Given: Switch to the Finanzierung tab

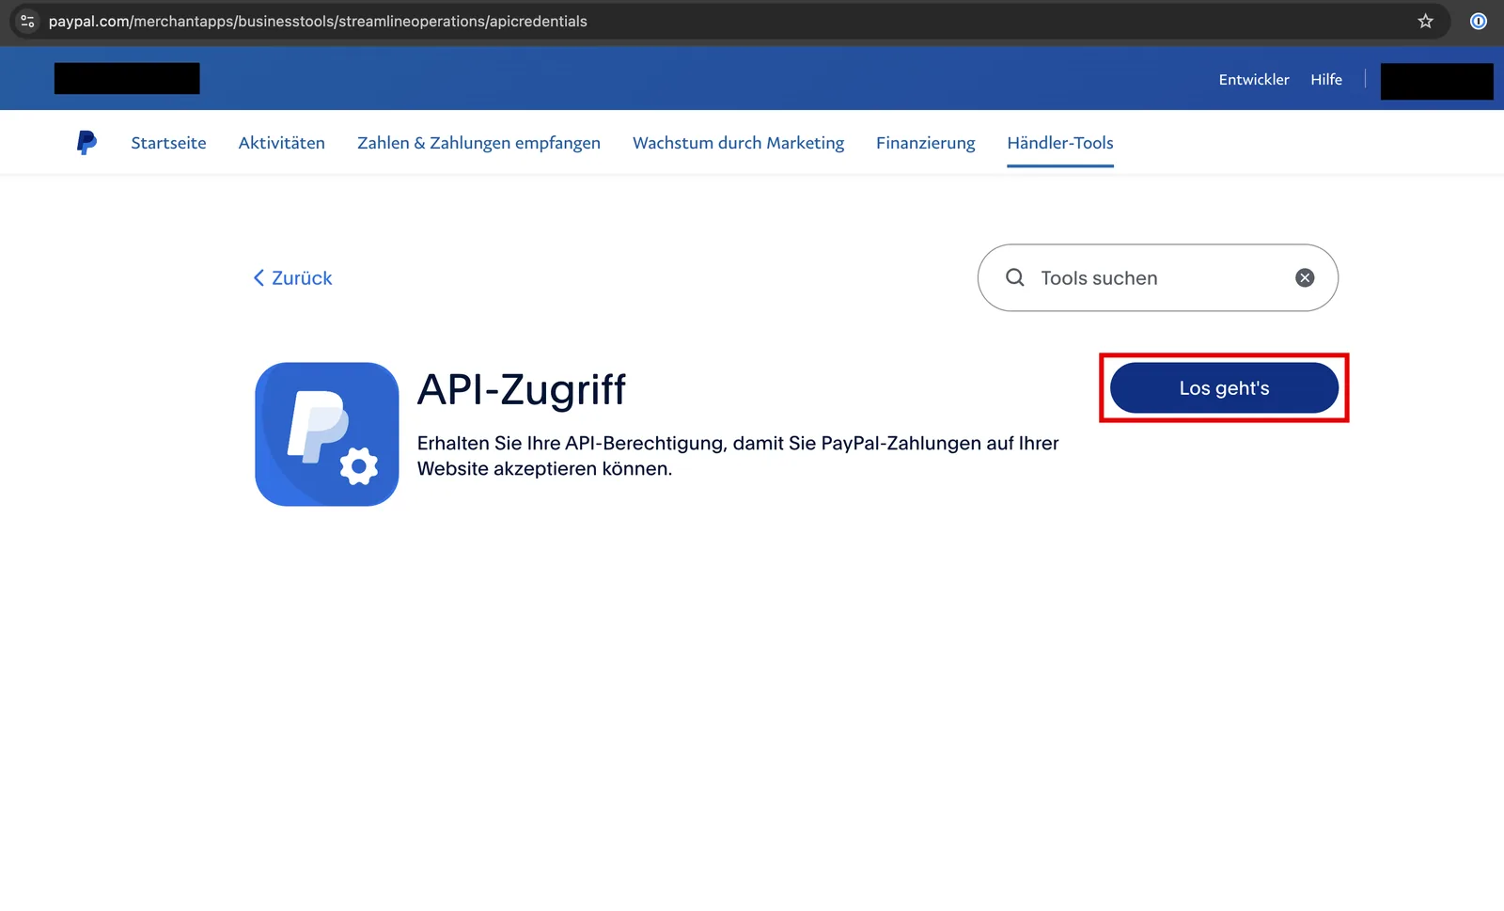Looking at the screenshot, I should coord(926,143).
